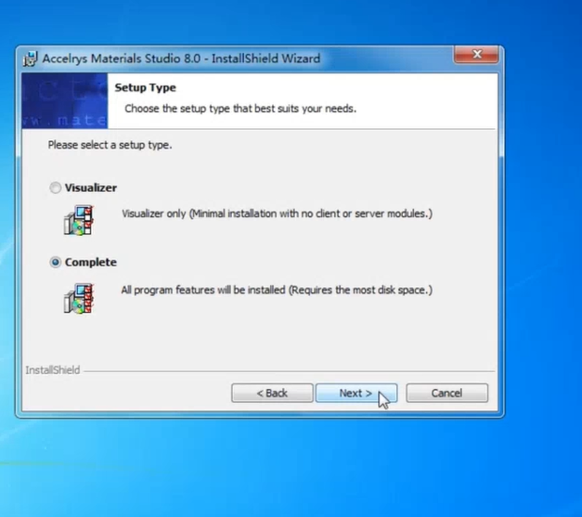Click the 'Please select a setup type.' text
The width and height of the screenshot is (582, 517).
click(110, 145)
